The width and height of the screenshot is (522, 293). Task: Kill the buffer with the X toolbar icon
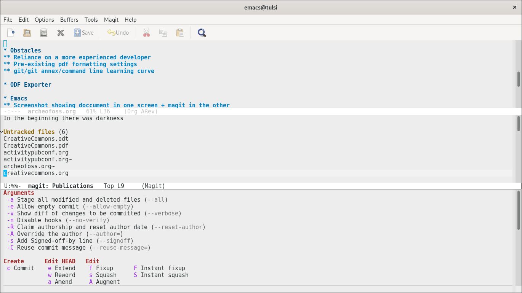point(61,33)
